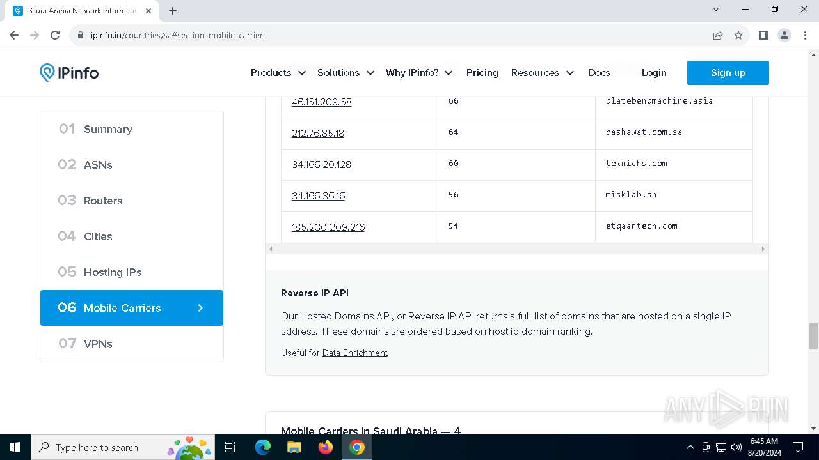Viewport: 819px width, 460px height.
Task: Open the notification center icon
Action: tap(798, 447)
